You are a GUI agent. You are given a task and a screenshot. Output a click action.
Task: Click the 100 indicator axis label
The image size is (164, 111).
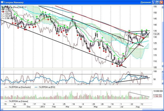tap(155, 71)
